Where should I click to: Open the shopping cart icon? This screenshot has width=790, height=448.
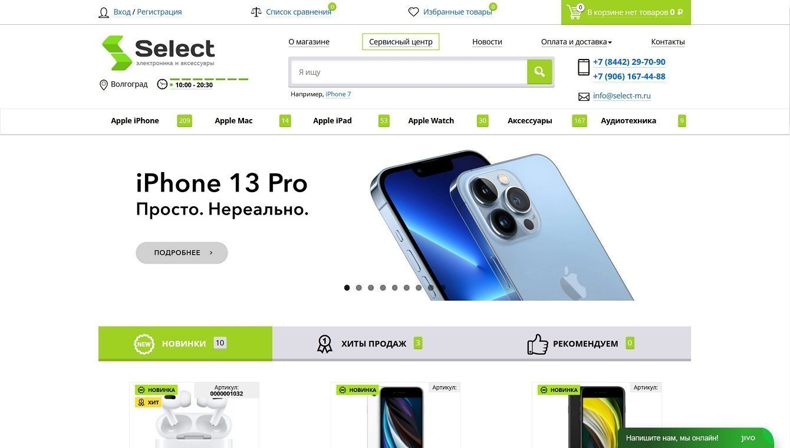(574, 12)
